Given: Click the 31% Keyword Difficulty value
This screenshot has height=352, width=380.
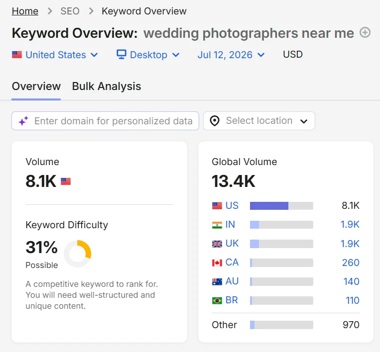Looking at the screenshot, I should coord(41,247).
